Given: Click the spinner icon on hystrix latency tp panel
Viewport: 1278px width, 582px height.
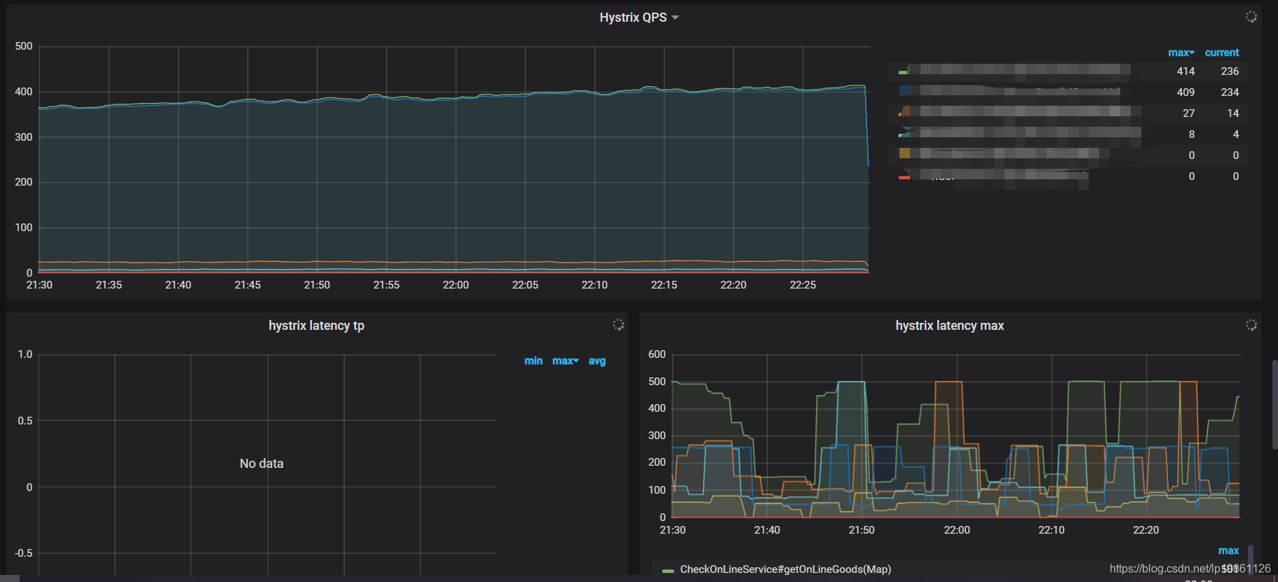Looking at the screenshot, I should point(618,324).
